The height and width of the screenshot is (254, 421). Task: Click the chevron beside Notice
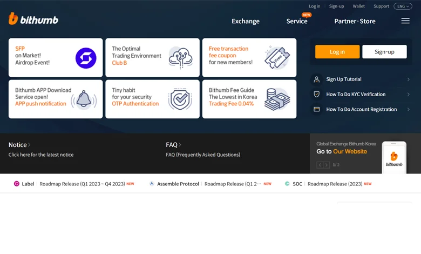pyautogui.click(x=29, y=145)
